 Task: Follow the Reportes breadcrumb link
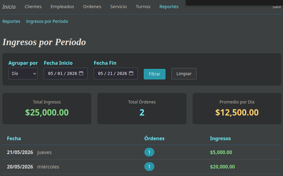11,21
